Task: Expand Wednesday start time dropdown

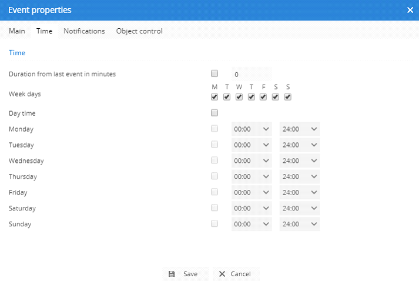Action: [252, 161]
